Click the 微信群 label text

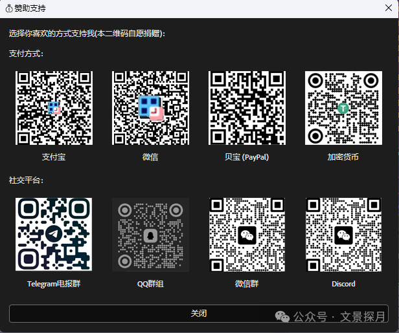click(247, 284)
